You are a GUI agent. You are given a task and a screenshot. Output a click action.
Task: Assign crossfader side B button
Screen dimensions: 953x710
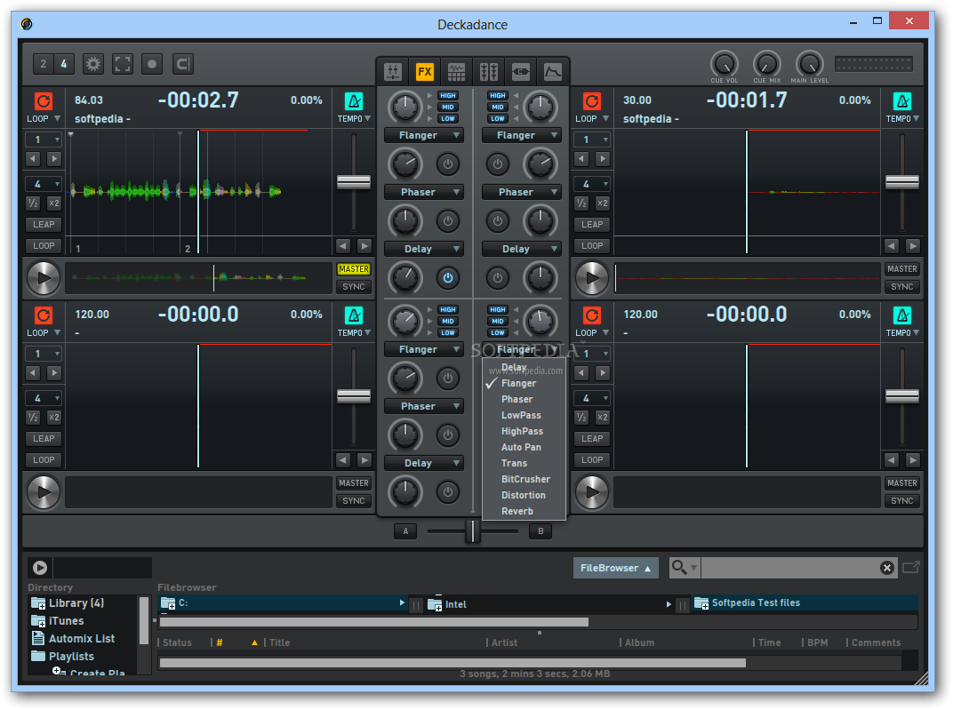click(541, 531)
